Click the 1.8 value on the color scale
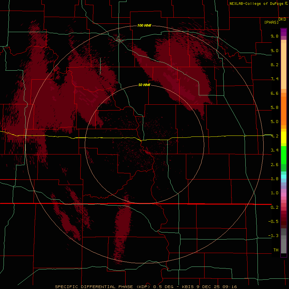The image size is (289, 289). click(275, 179)
